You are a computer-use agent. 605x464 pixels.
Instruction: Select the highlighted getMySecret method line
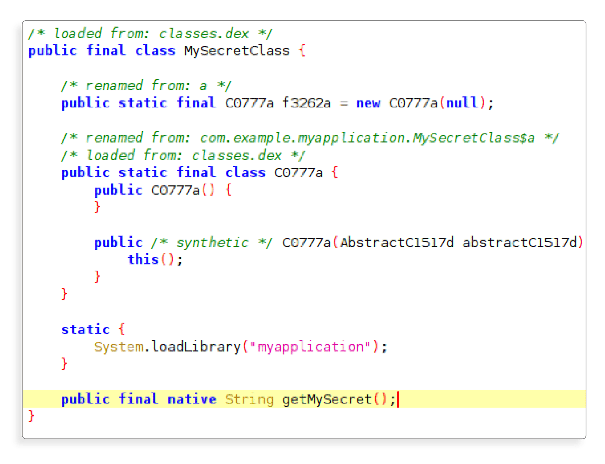[x=217, y=399]
